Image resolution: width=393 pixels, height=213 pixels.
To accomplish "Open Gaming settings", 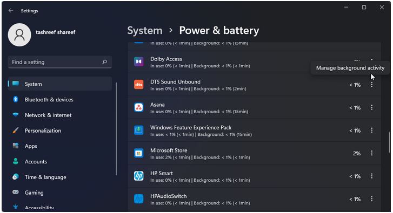I will 60,193.
